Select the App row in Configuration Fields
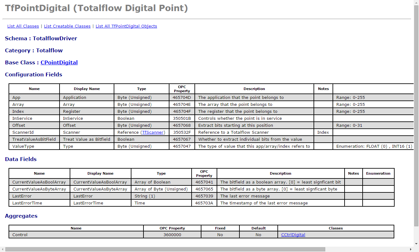The width and height of the screenshot is (419, 252). pos(34,97)
